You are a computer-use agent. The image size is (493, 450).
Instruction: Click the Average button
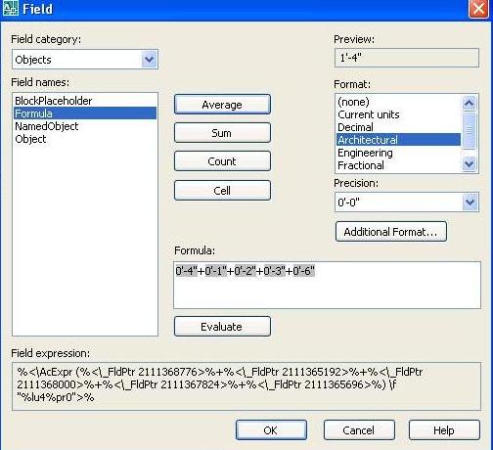[x=222, y=105]
